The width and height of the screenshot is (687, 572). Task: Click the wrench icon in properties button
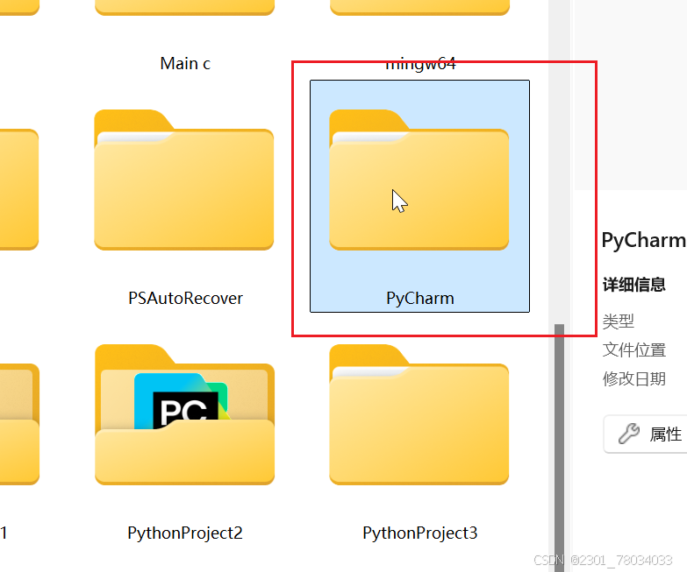point(629,434)
